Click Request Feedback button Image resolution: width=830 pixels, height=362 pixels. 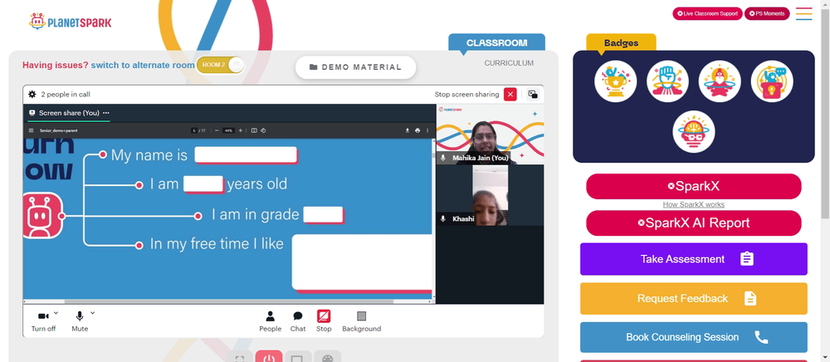pos(693,299)
